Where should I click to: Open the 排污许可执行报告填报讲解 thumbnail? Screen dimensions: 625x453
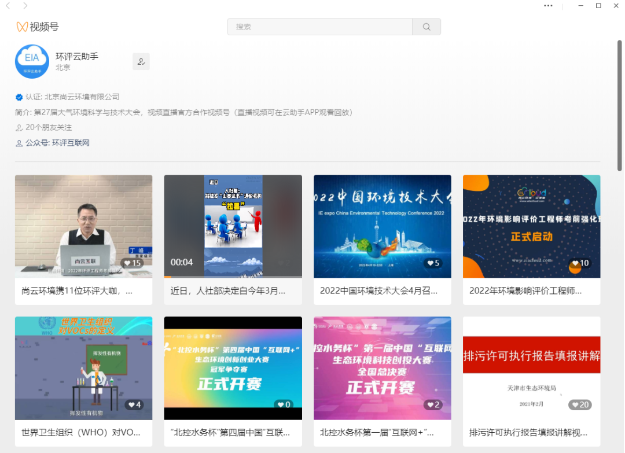pos(531,368)
